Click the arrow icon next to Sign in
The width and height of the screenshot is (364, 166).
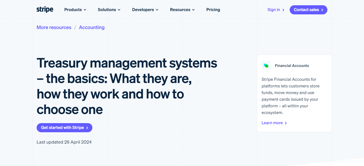coord(283,10)
